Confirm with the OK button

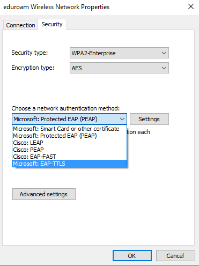(132, 256)
